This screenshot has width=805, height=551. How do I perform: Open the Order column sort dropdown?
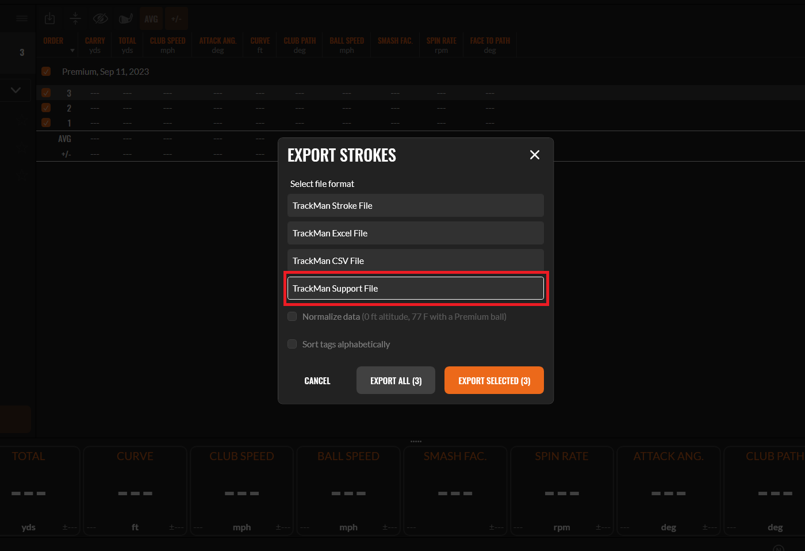tap(72, 51)
